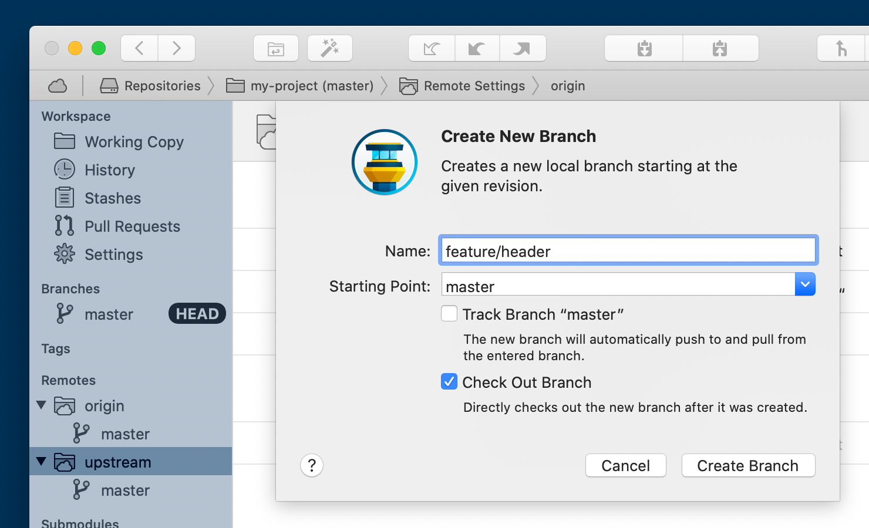Click the cloud services icon

(x=58, y=86)
